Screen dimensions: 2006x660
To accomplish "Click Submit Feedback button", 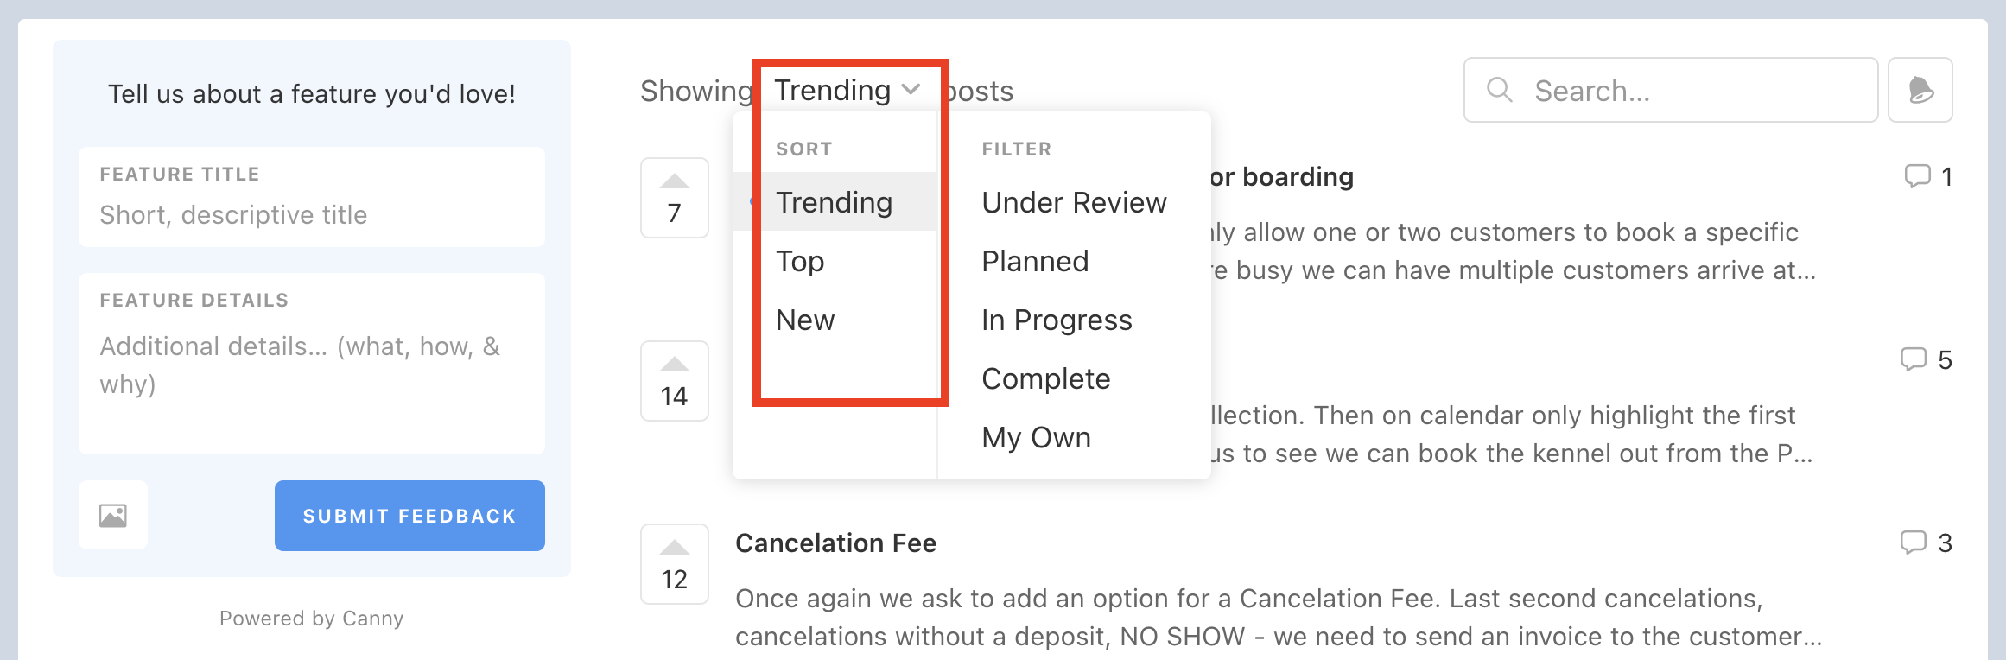I will pyautogui.click(x=409, y=516).
